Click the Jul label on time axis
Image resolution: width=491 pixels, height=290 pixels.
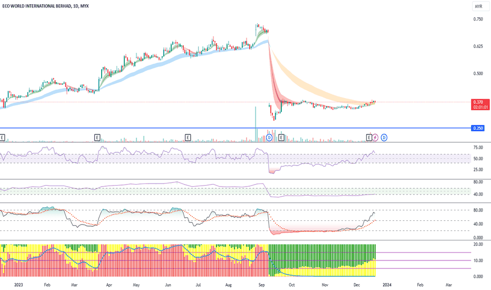198,285
